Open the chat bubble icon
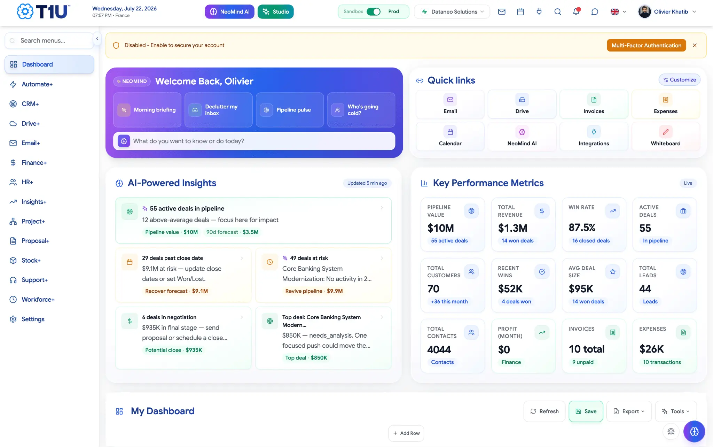Viewport: 713px width, 447px height. 595,11
